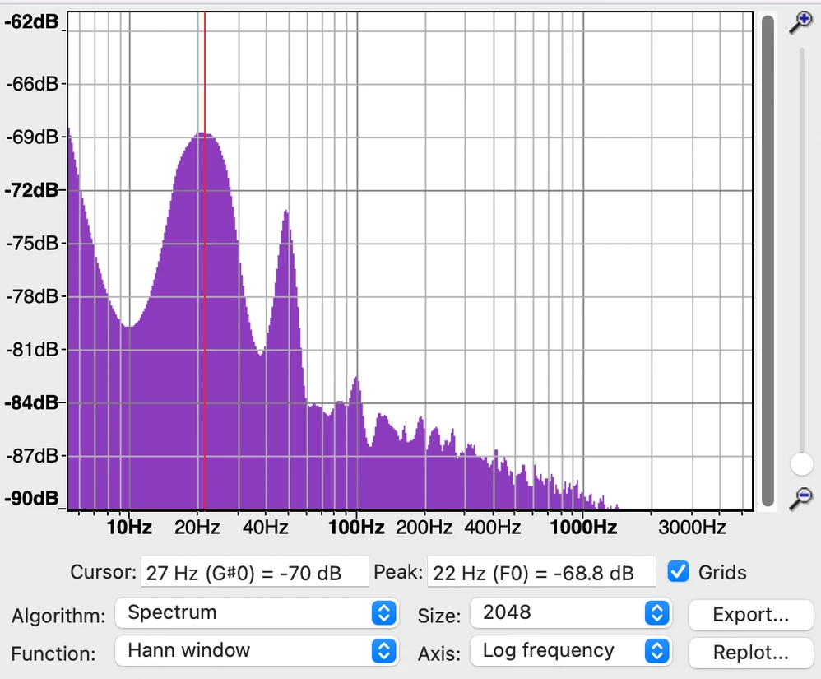Click the red cursor line in the spectrum
Screen dimensions: 821x679
coord(205,260)
